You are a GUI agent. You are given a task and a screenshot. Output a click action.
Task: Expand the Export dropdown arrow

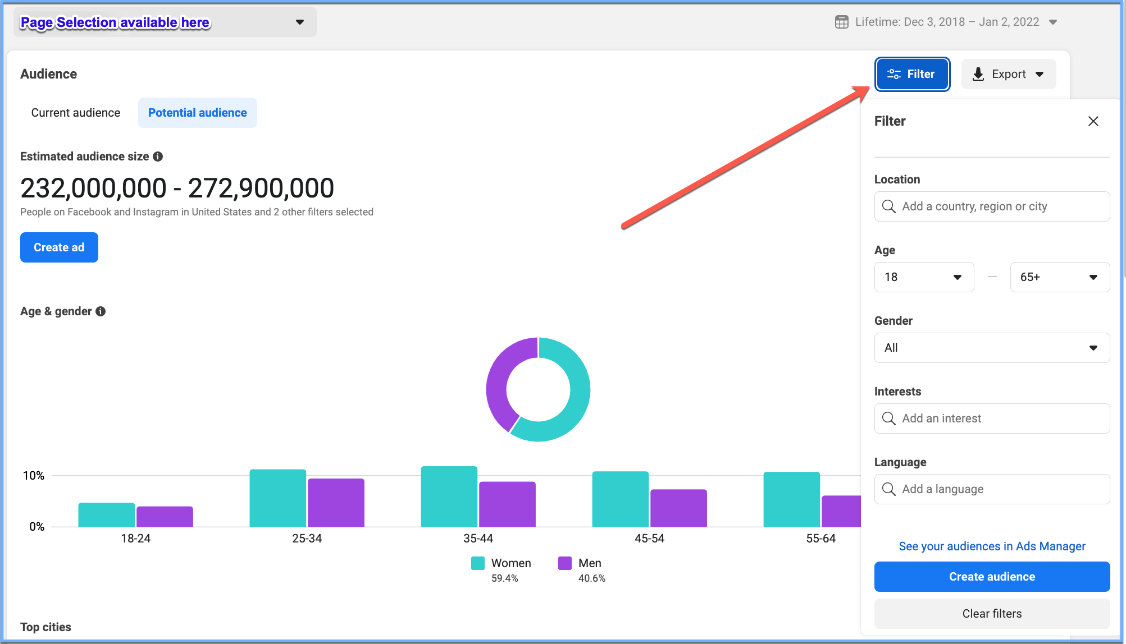[1043, 73]
